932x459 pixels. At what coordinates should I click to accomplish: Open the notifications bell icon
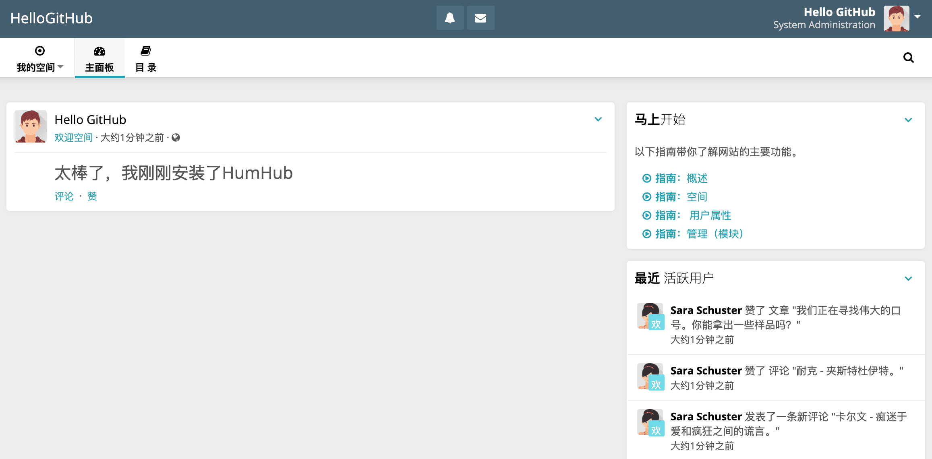(450, 18)
